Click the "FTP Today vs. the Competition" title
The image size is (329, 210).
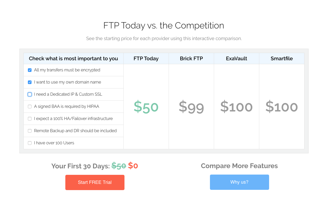(163, 26)
